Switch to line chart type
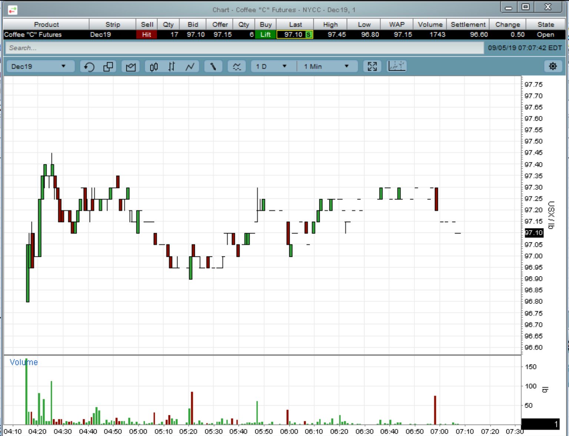 (x=190, y=67)
